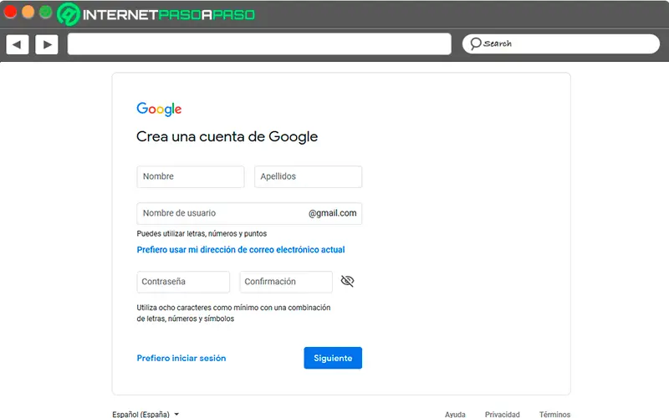Click the '@gmail.com' suffix text
Screen dimensions: 669x418
coord(332,213)
